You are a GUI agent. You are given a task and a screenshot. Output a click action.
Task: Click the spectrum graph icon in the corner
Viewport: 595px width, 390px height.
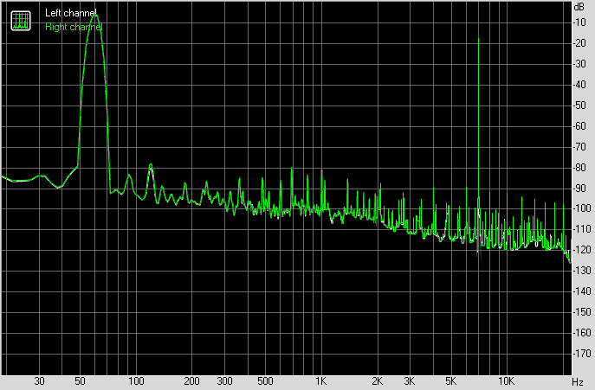tap(21, 21)
